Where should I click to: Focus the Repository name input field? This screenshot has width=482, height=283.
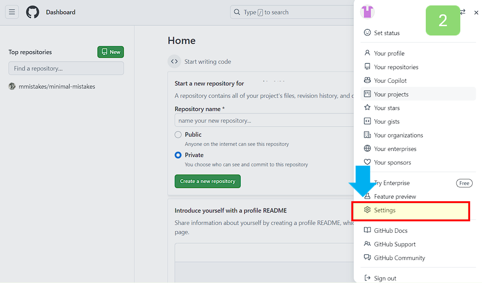(264, 120)
